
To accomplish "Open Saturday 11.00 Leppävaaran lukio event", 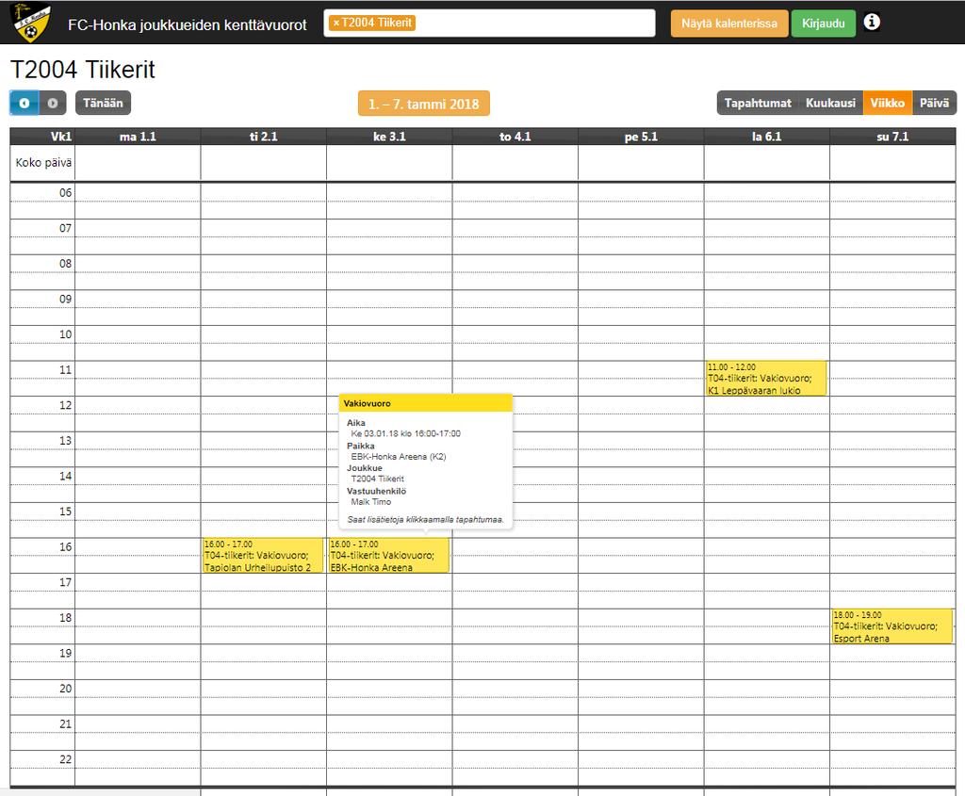I will point(766,379).
